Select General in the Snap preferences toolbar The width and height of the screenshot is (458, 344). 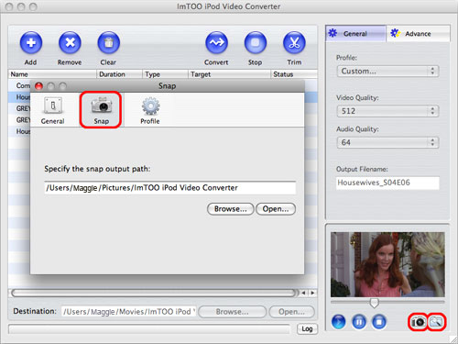[53, 110]
